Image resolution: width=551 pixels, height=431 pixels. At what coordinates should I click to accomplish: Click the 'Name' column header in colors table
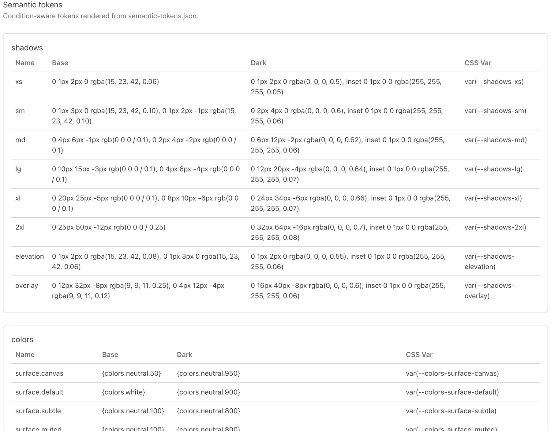[25, 354]
